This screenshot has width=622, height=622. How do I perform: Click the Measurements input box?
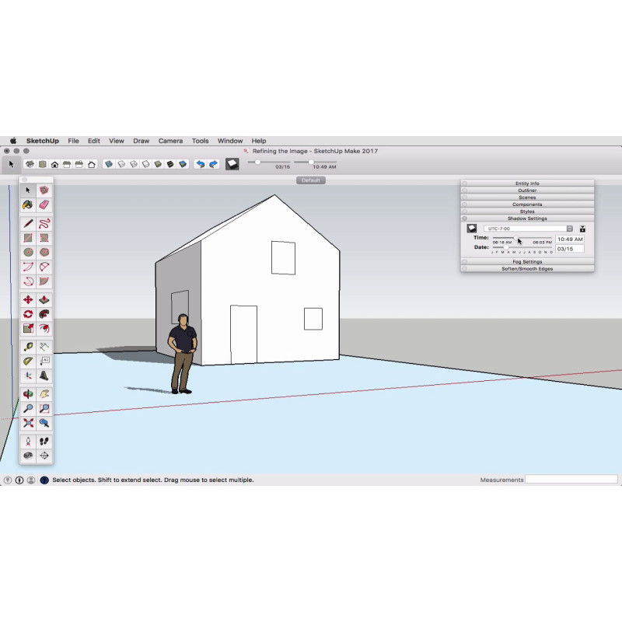pyautogui.click(x=571, y=480)
